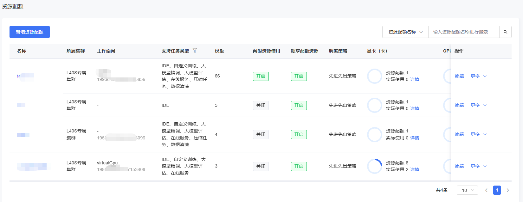Viewport: 523px width, 202px height.
Task: Expand the 更多 menu in first row
Action: pyautogui.click(x=478, y=76)
